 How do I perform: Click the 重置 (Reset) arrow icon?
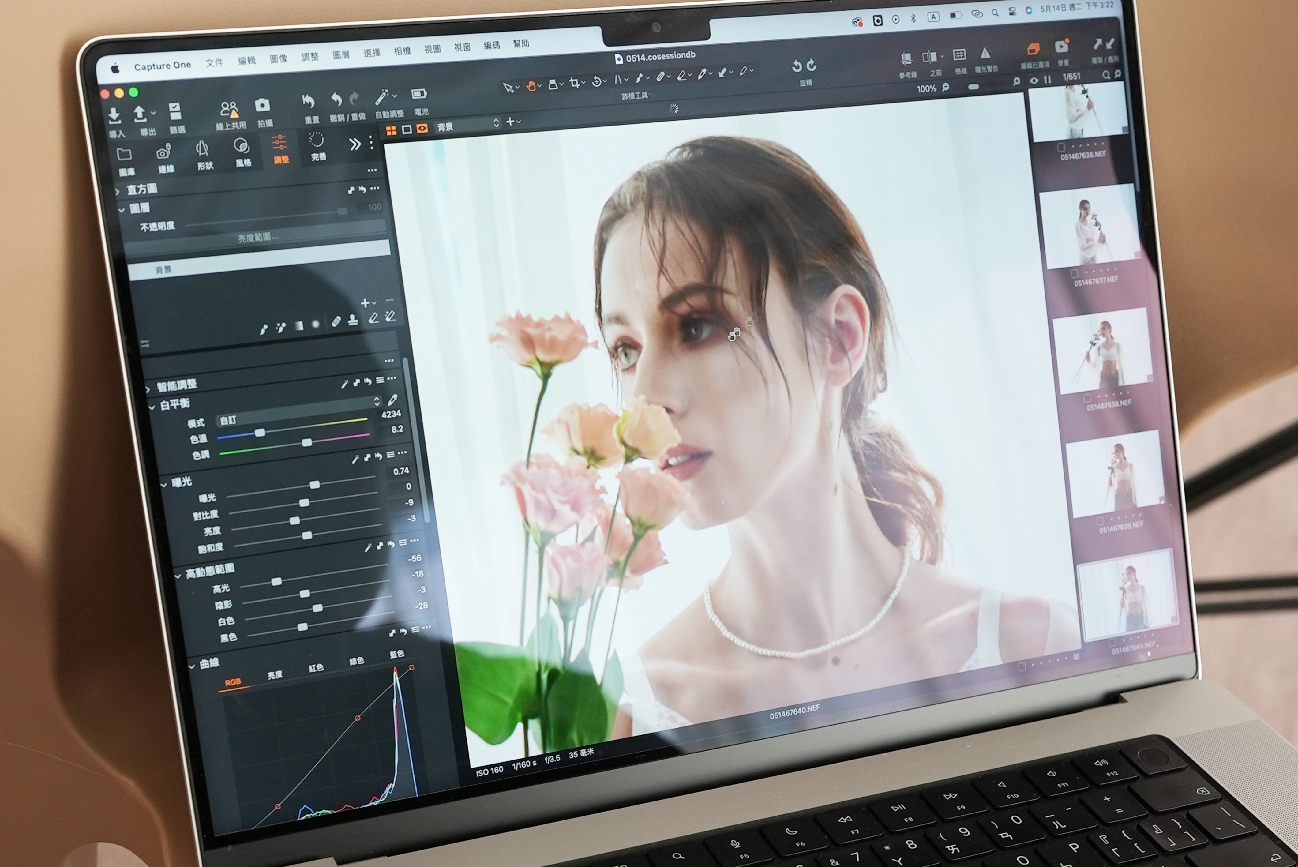[x=309, y=102]
